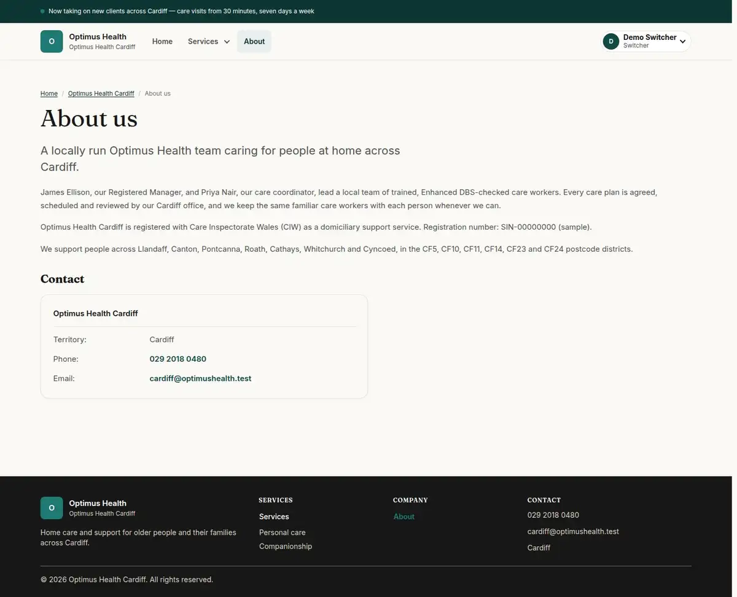
Task: Click the cardiff@optimushealth.test email in contact card
Action: click(x=200, y=378)
